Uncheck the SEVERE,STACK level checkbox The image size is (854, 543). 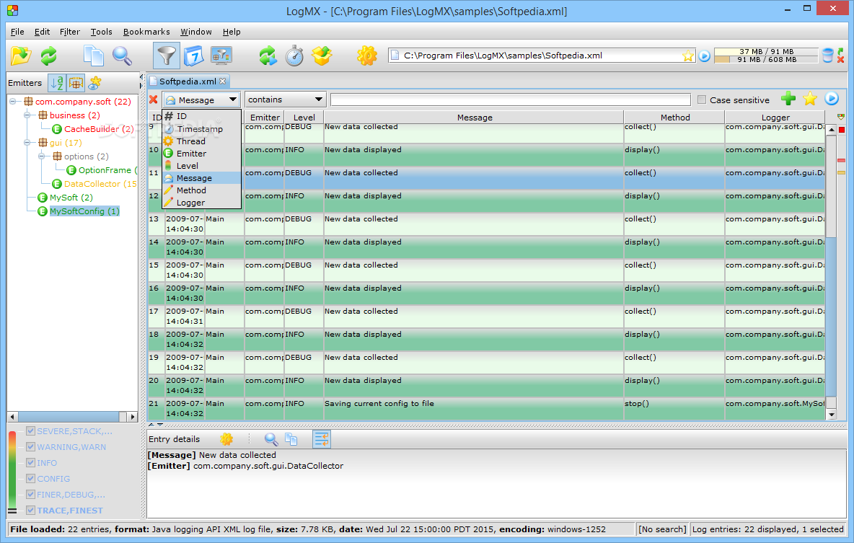pos(30,431)
